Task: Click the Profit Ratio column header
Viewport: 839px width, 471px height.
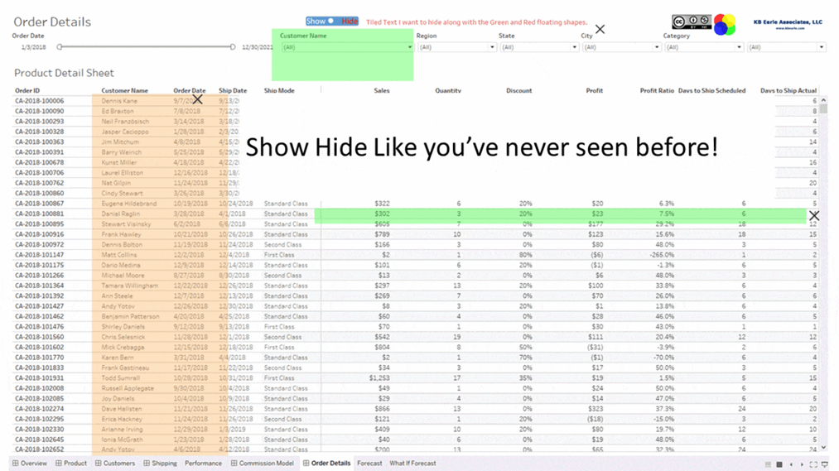Action: [x=657, y=90]
